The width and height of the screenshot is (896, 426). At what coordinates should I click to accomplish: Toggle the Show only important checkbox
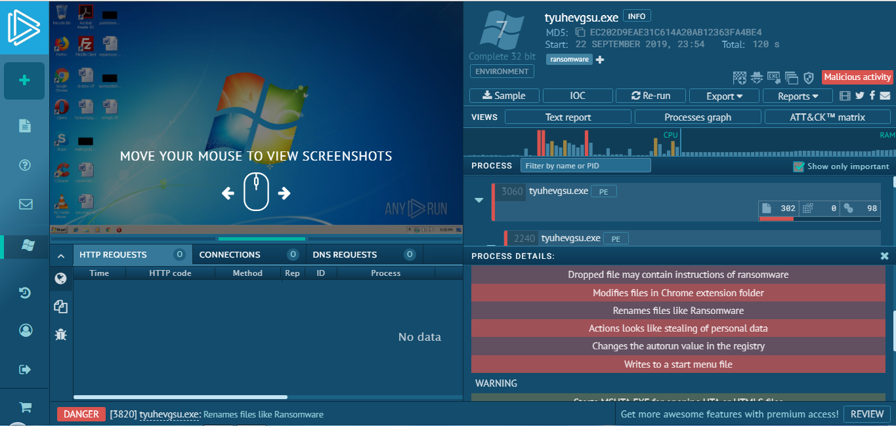tap(799, 166)
